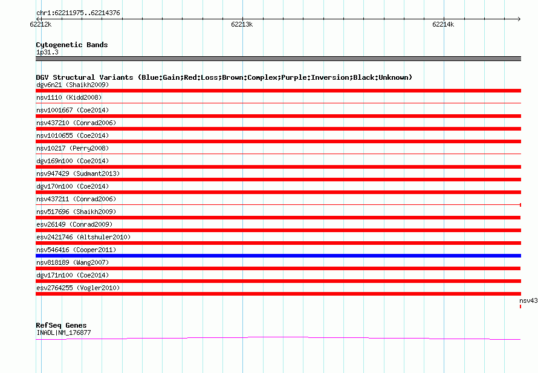Open the dgv171n100 (Coe2014) label
Viewport: 538px width, 373px height.
[x=73, y=275]
